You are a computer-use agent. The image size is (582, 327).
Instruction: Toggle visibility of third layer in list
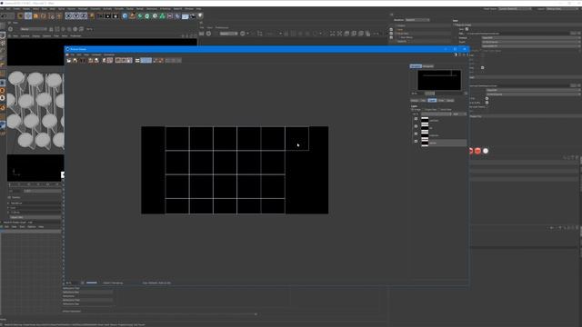tap(416, 134)
